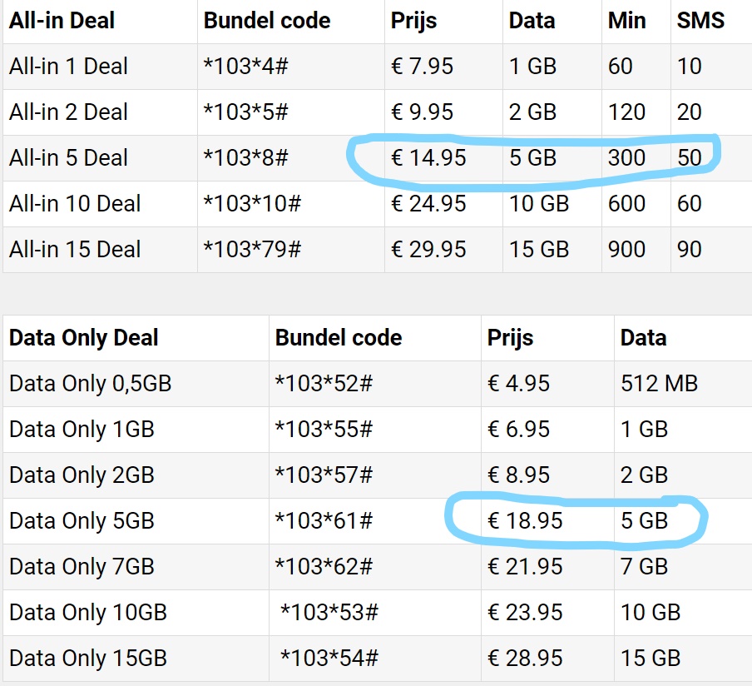Select the *103*79# bundle code
Viewport: 752px width, 686px height.
(252, 250)
